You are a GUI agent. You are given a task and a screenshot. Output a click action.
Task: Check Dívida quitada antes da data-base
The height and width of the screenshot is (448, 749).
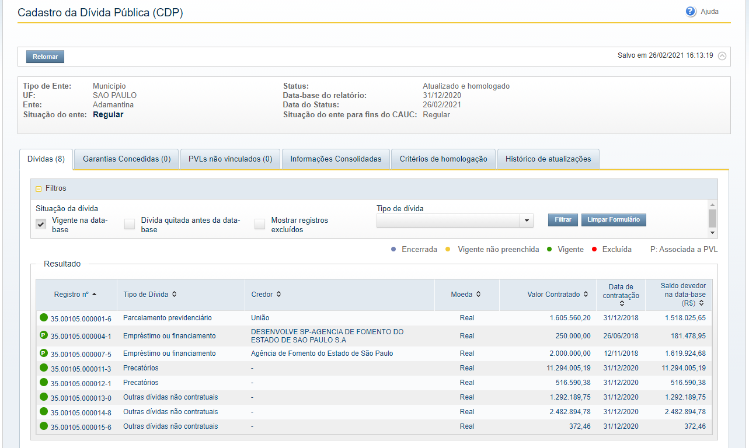click(130, 225)
